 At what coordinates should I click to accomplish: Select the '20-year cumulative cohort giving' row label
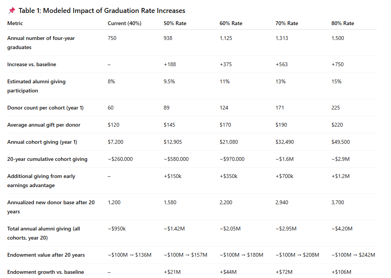coord(47,159)
